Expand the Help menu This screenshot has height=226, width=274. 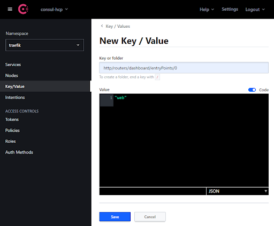click(x=207, y=10)
